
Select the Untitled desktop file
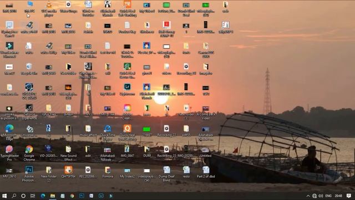(x=206, y=151)
